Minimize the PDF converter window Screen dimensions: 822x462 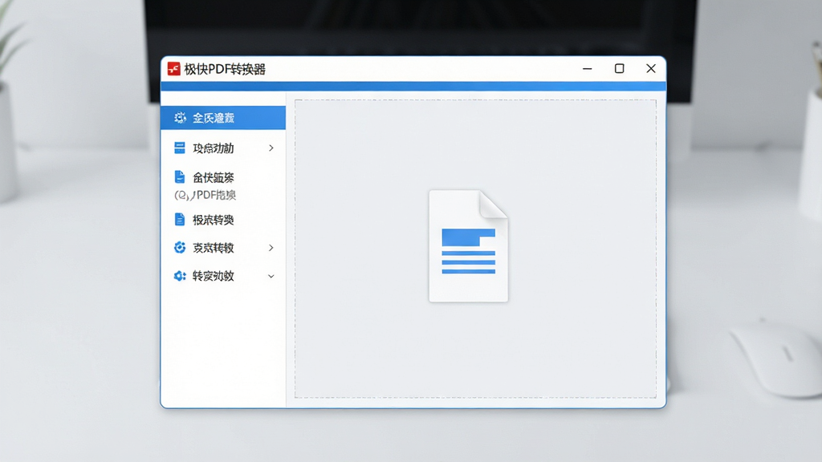point(587,69)
